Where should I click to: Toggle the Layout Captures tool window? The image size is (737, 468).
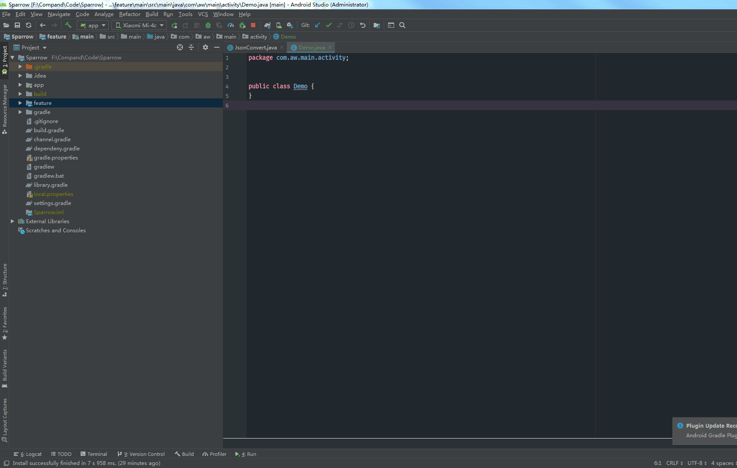5,420
